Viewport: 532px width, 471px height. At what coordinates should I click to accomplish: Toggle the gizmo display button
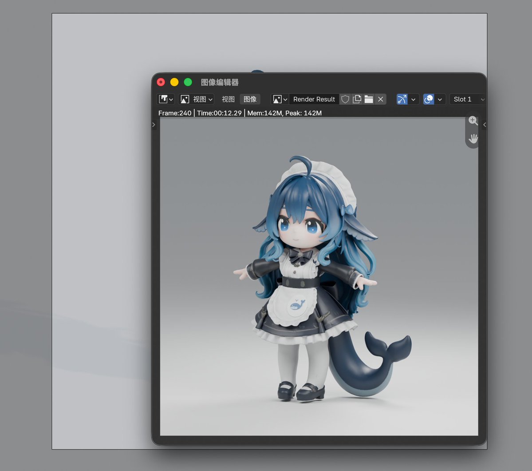402,99
